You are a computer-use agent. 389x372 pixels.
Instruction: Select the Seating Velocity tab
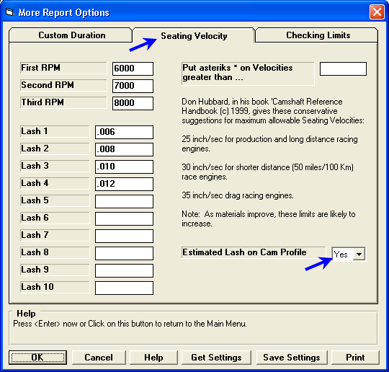coord(194,36)
